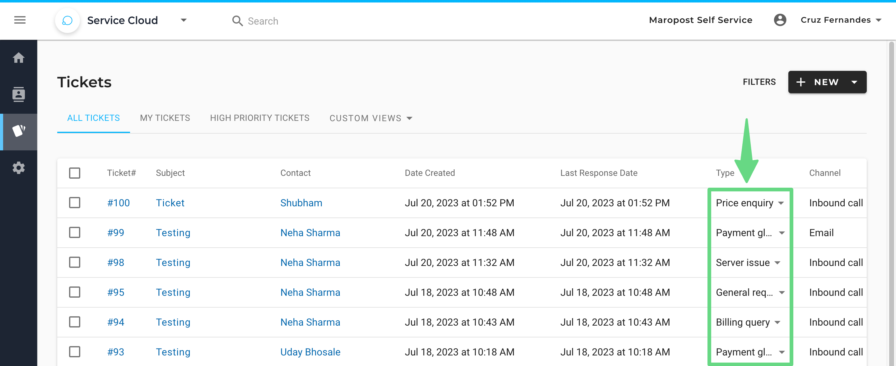Open Type dropdown for Price enquiry ticket
This screenshot has height=366, width=896.
(x=781, y=203)
